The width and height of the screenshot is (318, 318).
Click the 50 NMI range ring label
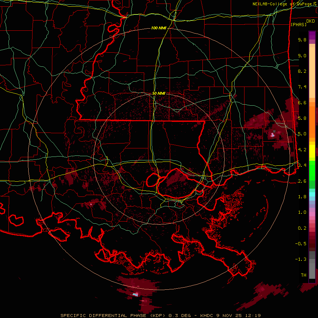point(159,94)
